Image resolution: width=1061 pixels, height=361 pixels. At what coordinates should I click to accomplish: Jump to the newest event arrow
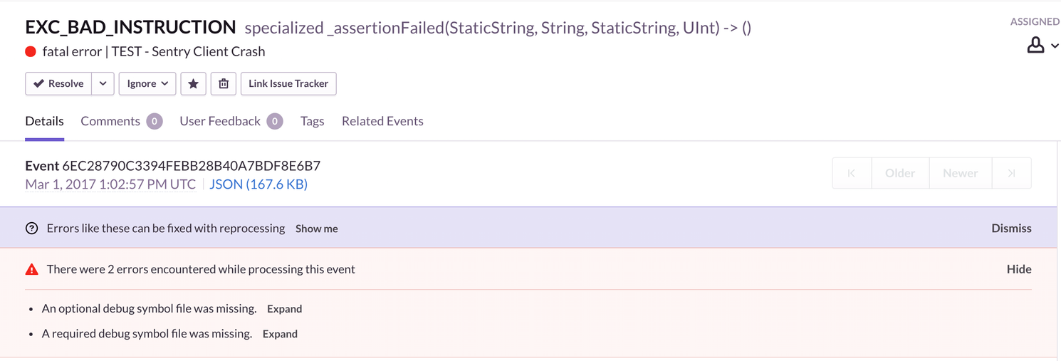tap(1011, 173)
